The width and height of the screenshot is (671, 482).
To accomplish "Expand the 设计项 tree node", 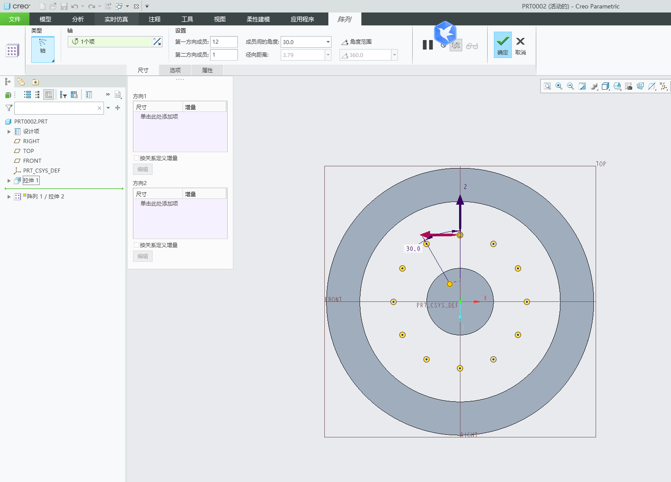I will [9, 132].
